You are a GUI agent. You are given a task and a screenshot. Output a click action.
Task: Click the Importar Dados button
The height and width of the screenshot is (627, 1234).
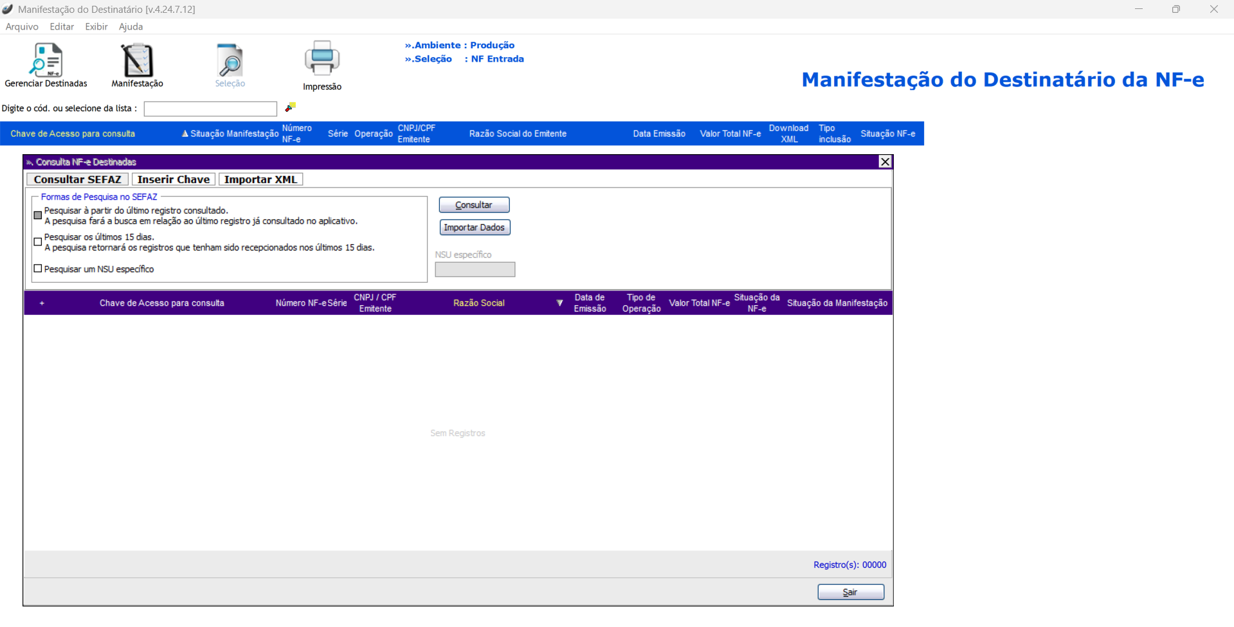click(x=475, y=227)
